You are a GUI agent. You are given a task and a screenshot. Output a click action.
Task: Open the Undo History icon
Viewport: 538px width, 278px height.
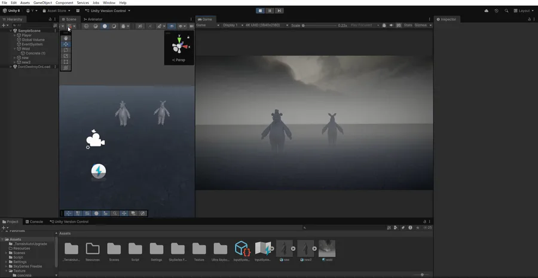497,11
